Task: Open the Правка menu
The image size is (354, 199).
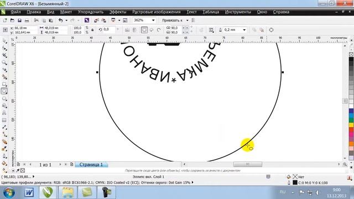Action: pyautogui.click(x=34, y=12)
